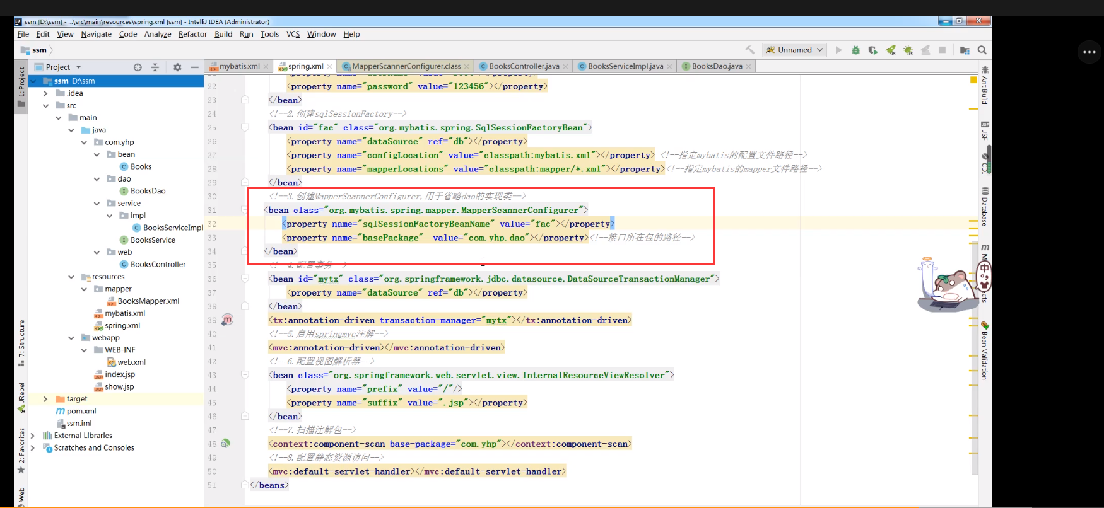Debug with JRebel bug icon

[908, 50]
